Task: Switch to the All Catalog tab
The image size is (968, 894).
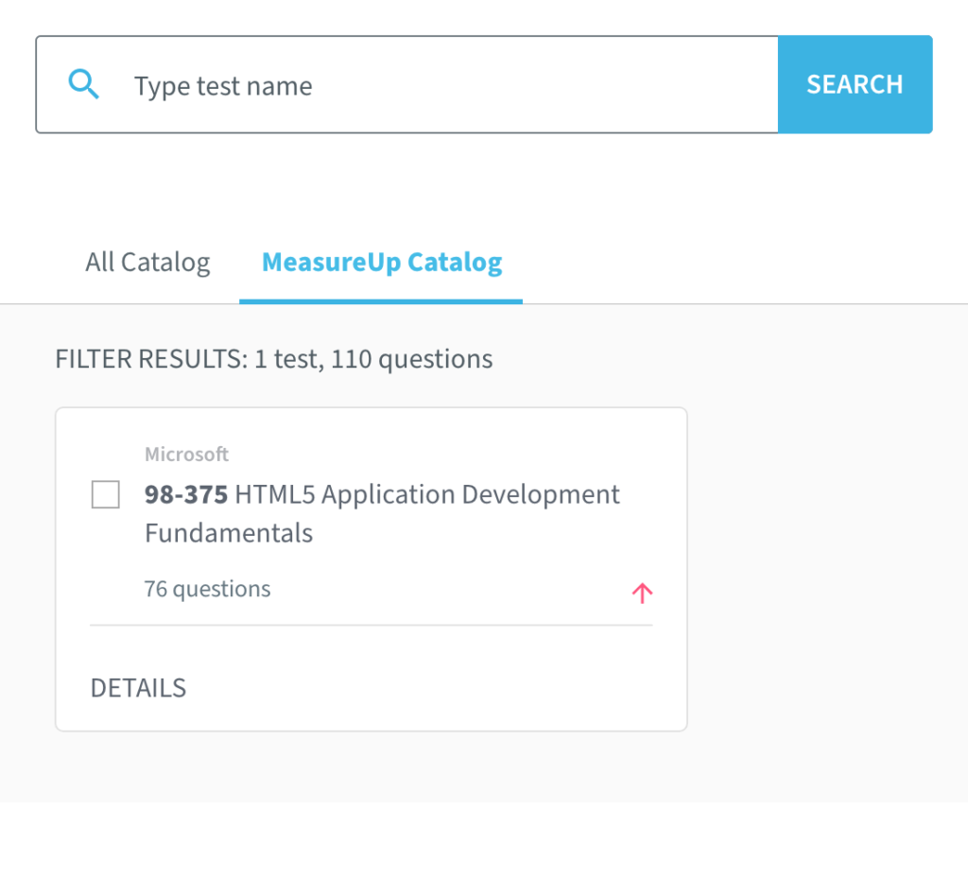Action: [147, 262]
